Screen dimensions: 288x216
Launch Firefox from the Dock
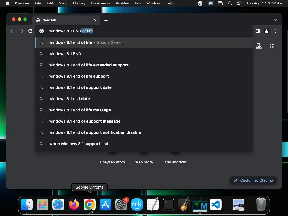click(74, 204)
